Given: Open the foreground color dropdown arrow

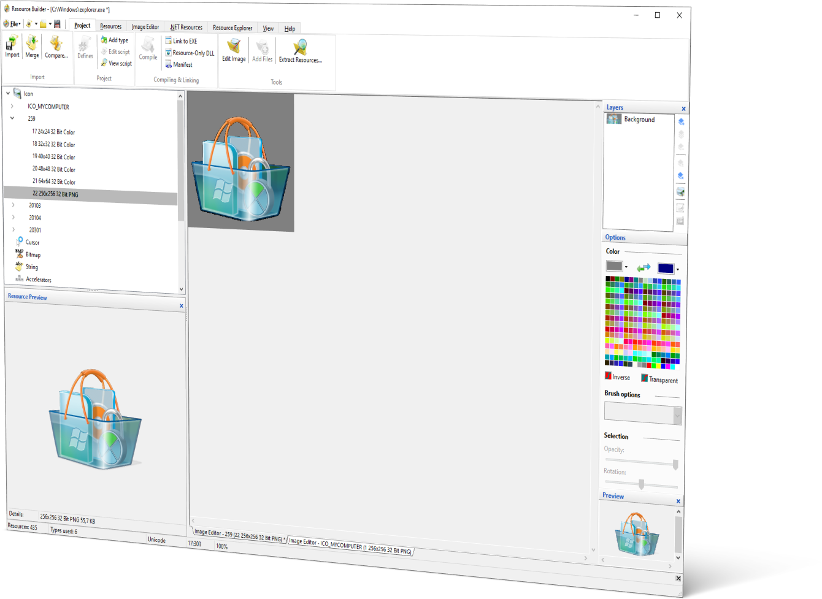Looking at the screenshot, I should tap(626, 267).
